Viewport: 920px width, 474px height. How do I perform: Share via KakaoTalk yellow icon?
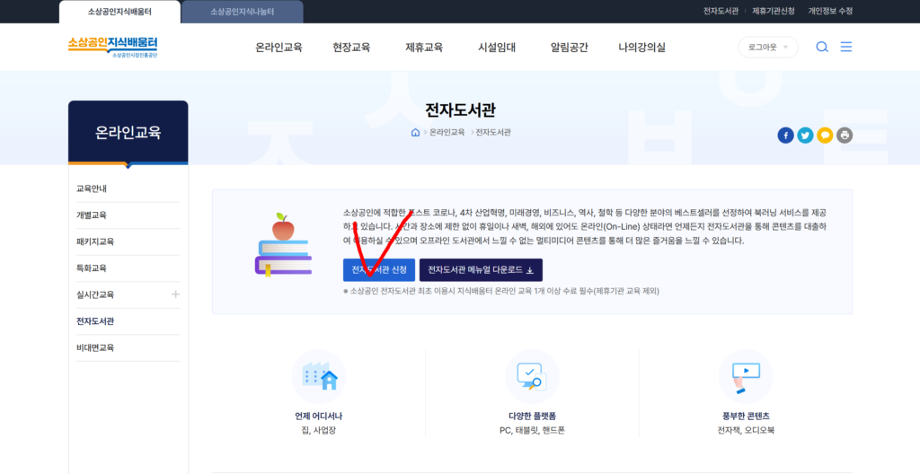pos(825,136)
